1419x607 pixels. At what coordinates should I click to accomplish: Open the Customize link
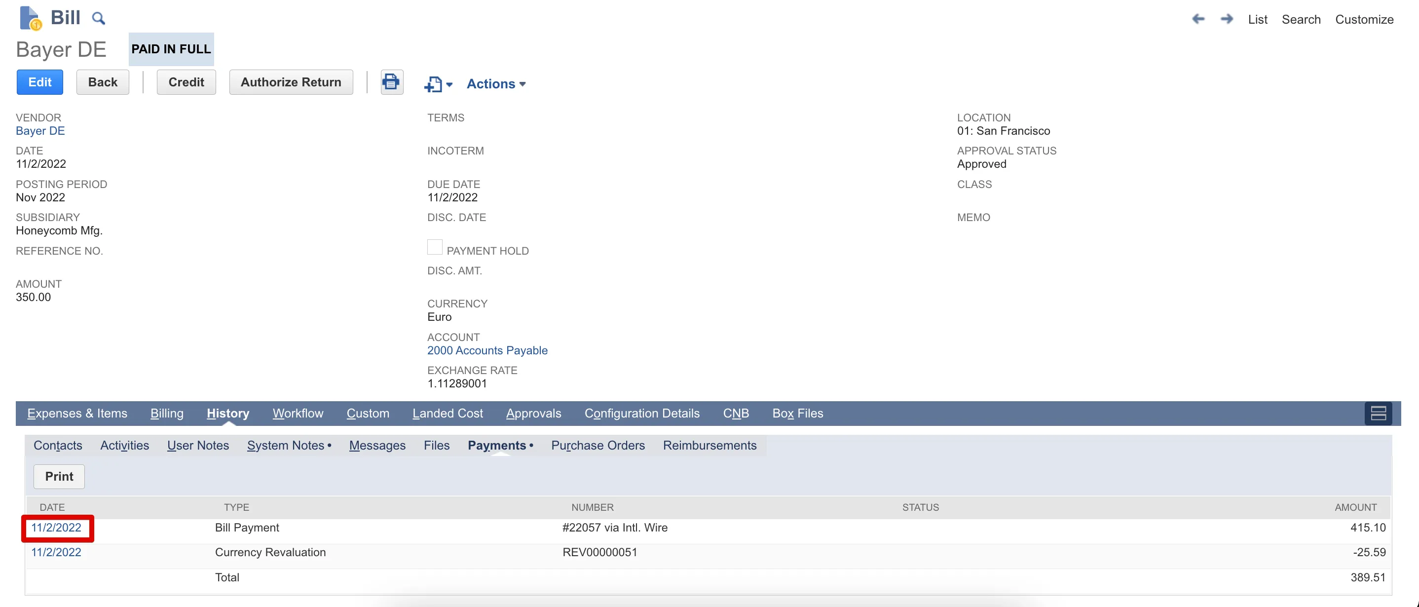[x=1364, y=19]
